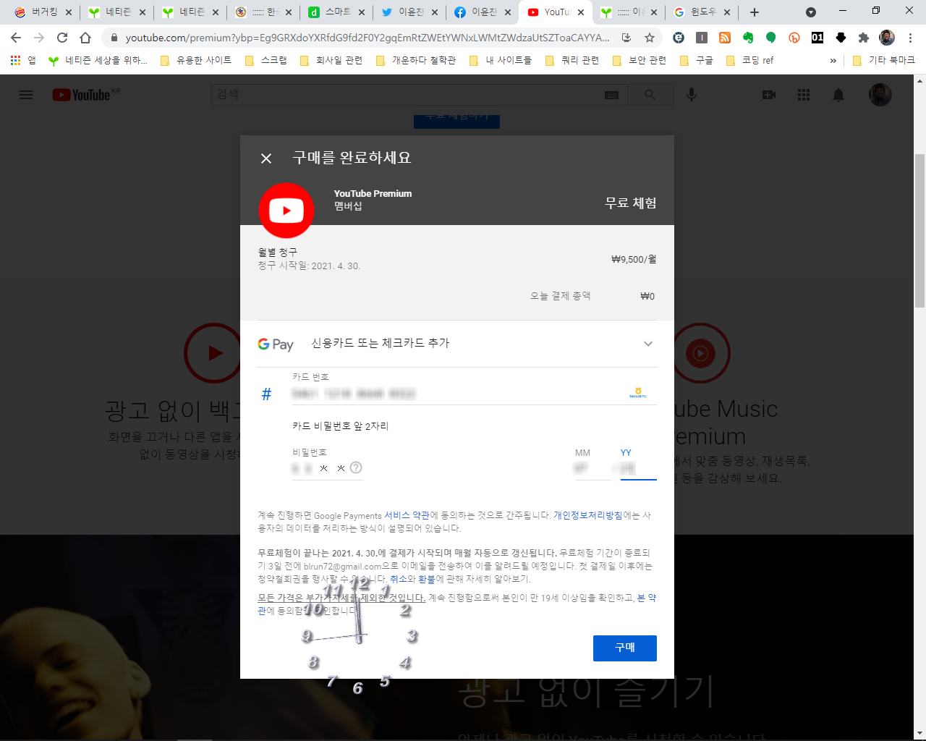The width and height of the screenshot is (926, 741).
Task: Start voice search with microphone icon
Action: pyautogui.click(x=692, y=95)
